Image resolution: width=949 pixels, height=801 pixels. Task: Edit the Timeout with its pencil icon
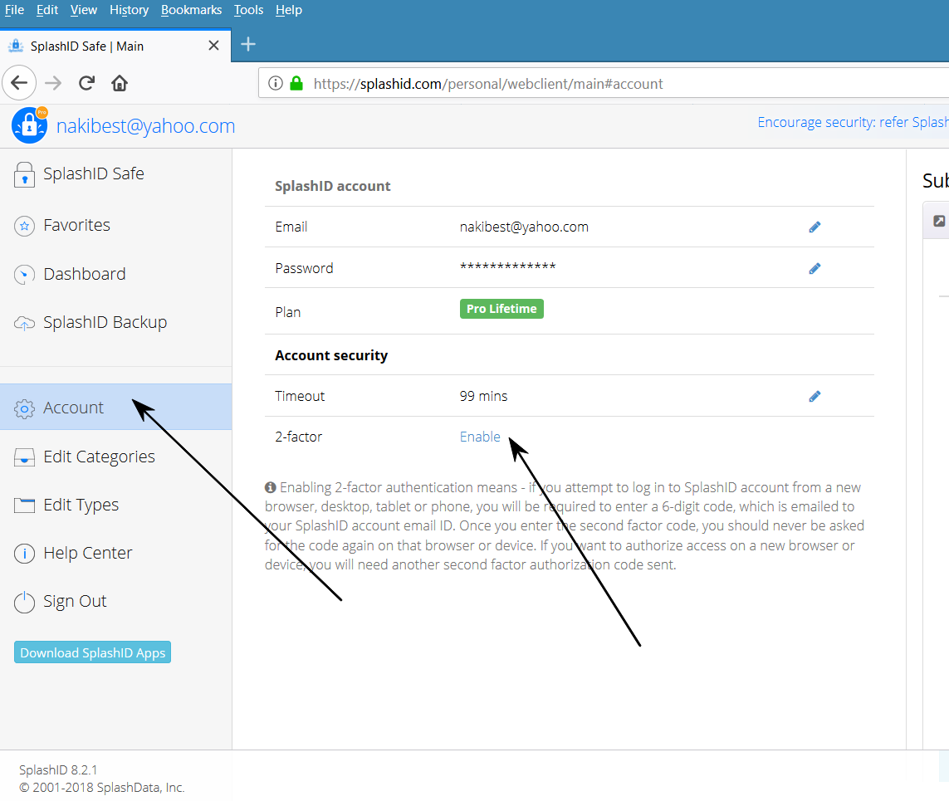click(814, 396)
